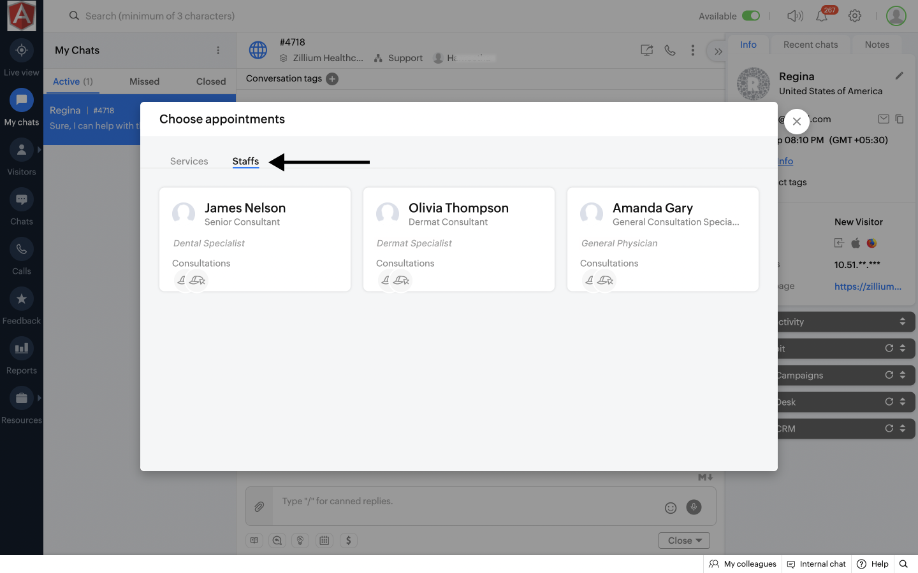Open My Chats three-dot menu
This screenshot has height=573, width=918.
(218, 50)
